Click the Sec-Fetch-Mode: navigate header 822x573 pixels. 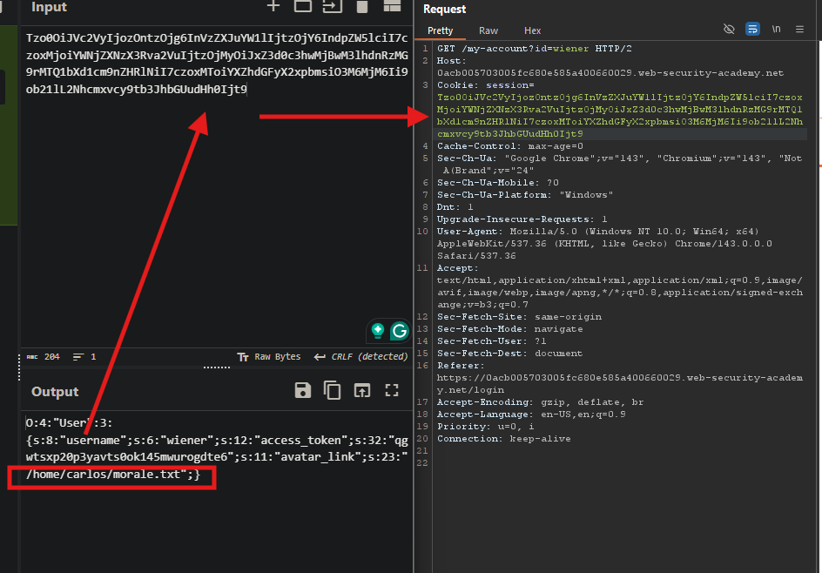point(510,328)
